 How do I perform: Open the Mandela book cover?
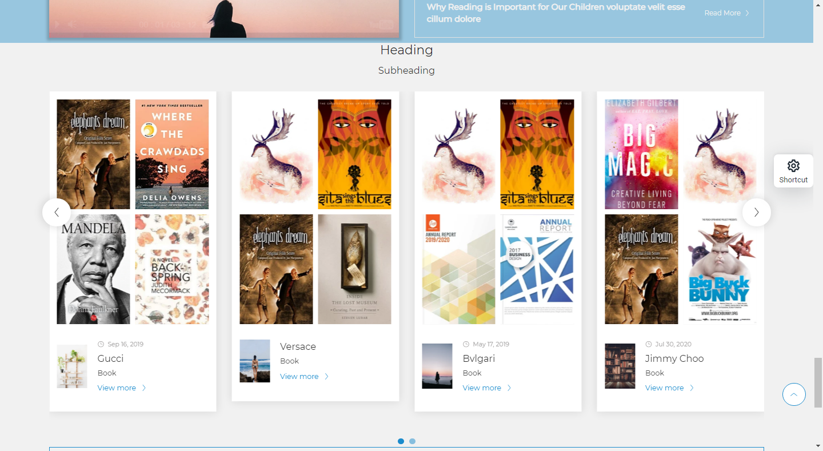(x=93, y=269)
